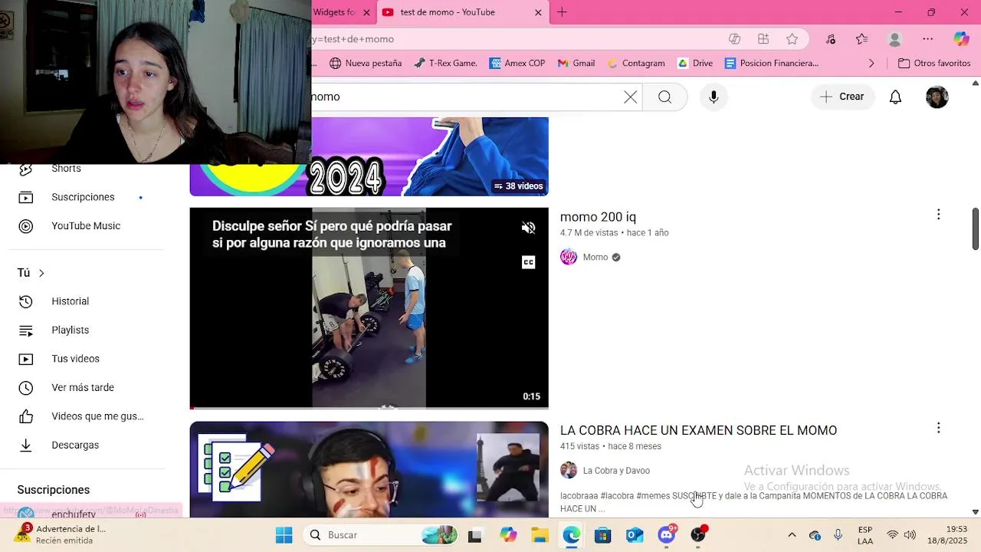This screenshot has width=981, height=552.
Task: Open the Crear upload menu
Action: 842,97
